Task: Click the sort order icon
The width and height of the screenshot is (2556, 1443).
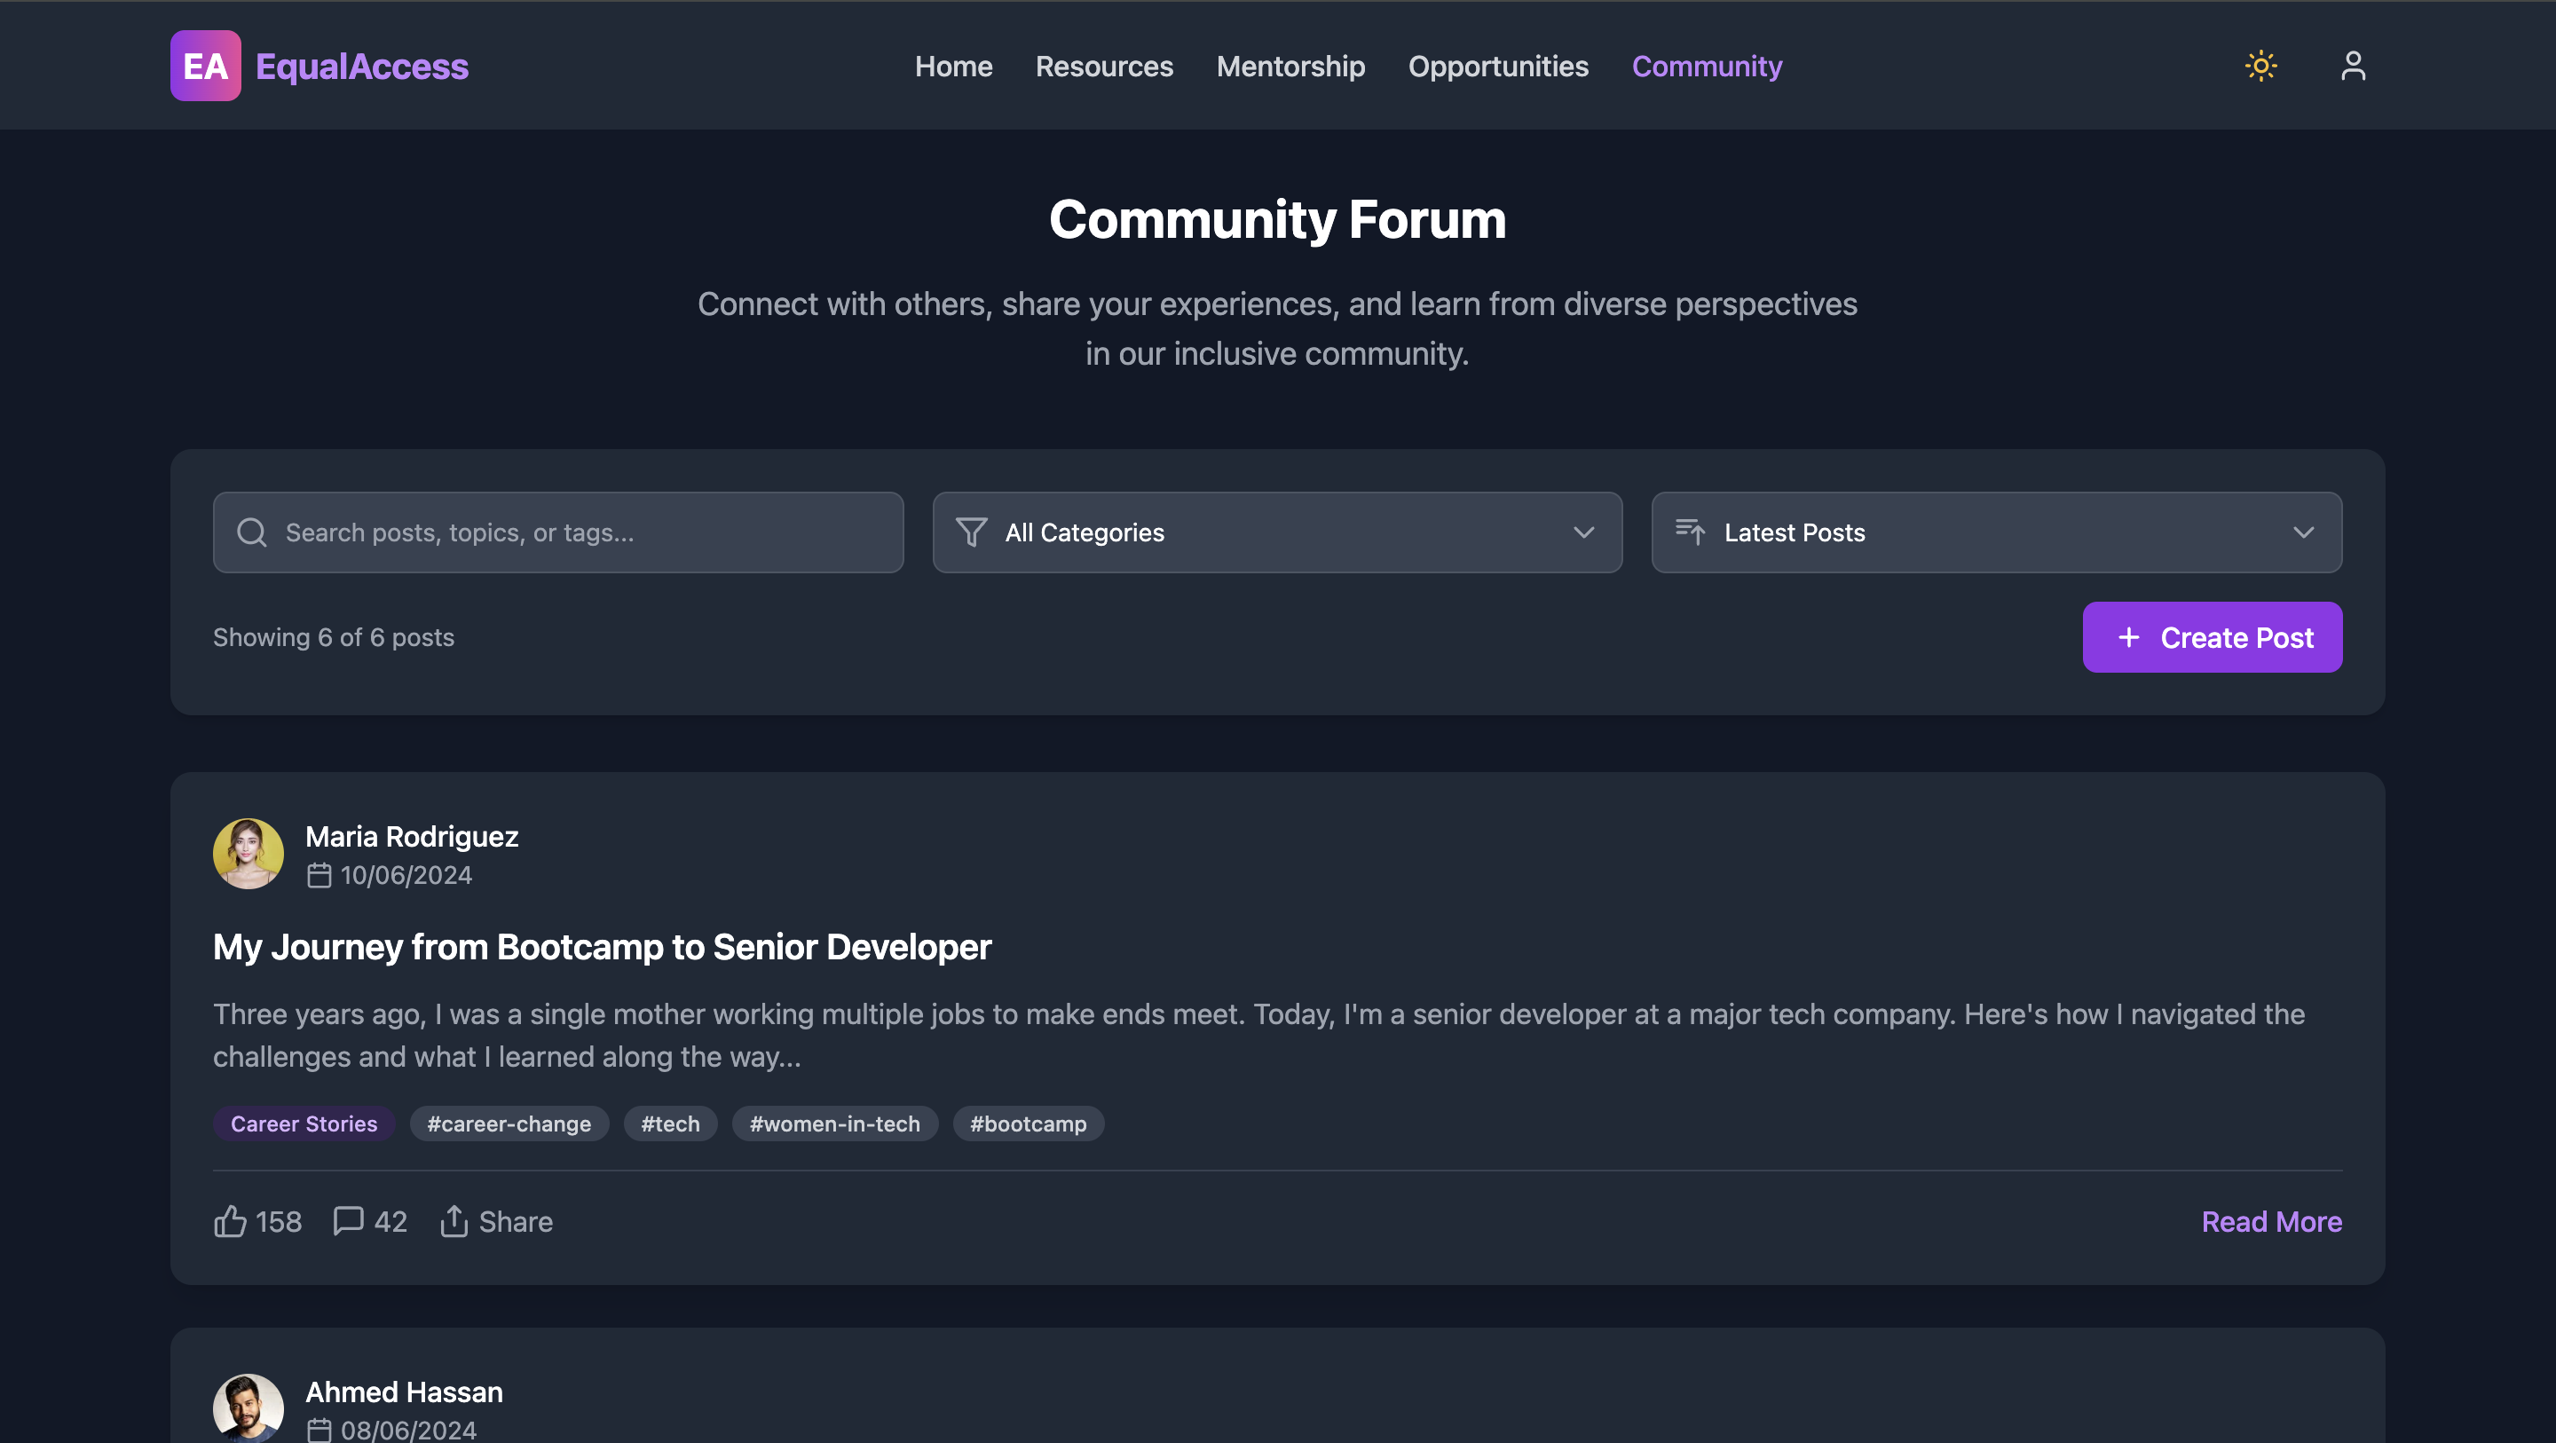Action: [x=1690, y=533]
